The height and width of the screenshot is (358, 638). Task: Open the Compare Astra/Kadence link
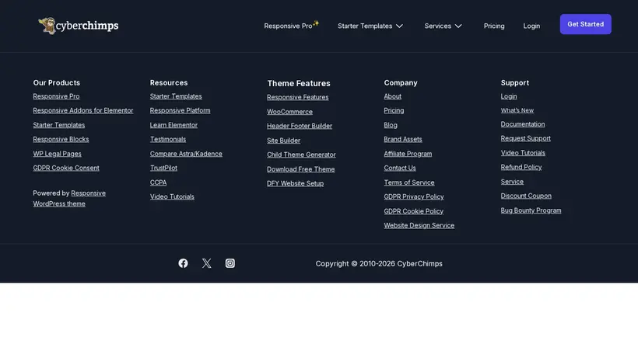186,154
